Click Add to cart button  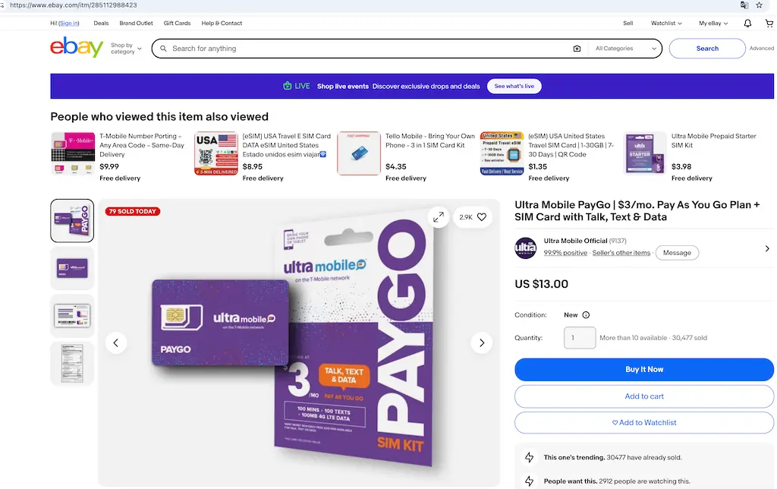tap(643, 396)
